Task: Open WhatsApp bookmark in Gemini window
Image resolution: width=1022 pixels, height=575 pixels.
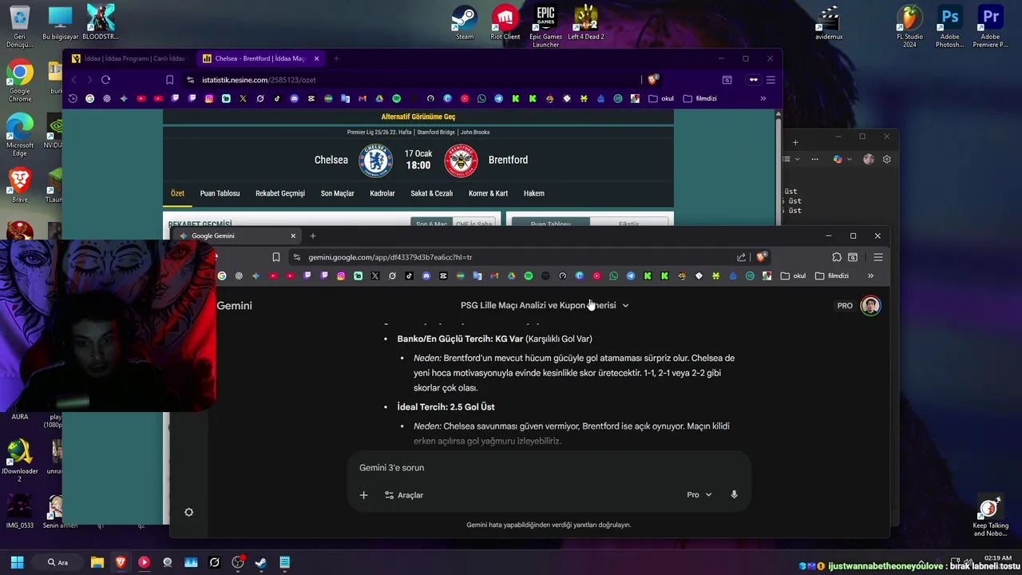Action: tap(613, 276)
